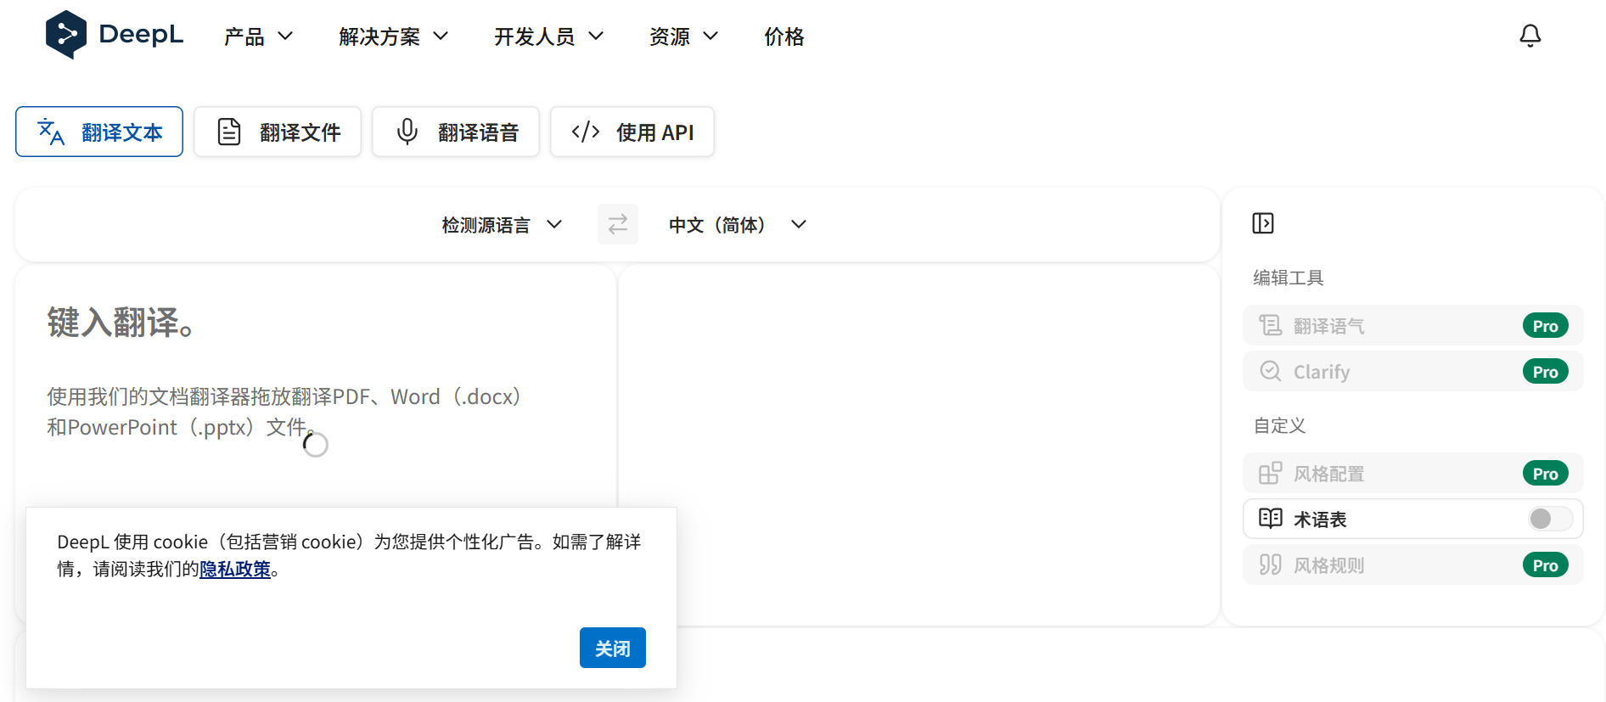Viewport: 1606px width, 702px height.
Task: Click the swap languages arrows icon
Action: point(618,224)
